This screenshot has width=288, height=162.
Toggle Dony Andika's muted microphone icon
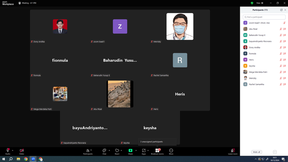coord(281,47)
